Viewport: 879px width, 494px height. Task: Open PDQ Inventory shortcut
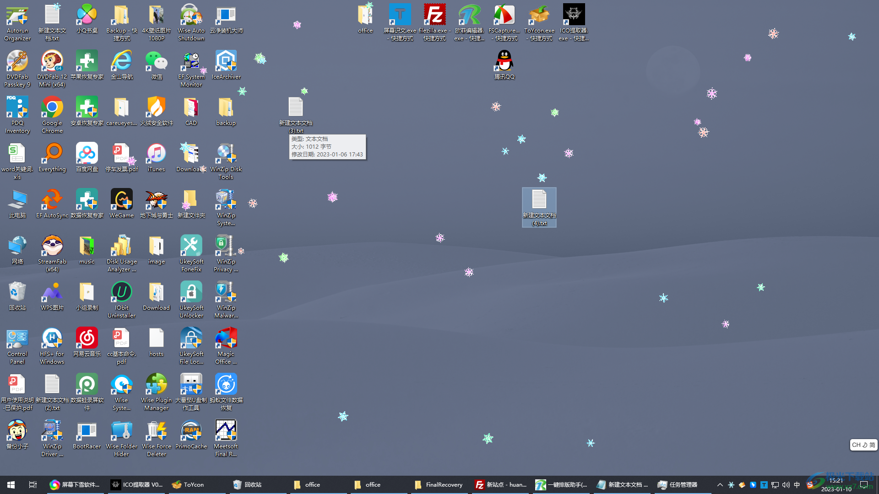tap(17, 115)
